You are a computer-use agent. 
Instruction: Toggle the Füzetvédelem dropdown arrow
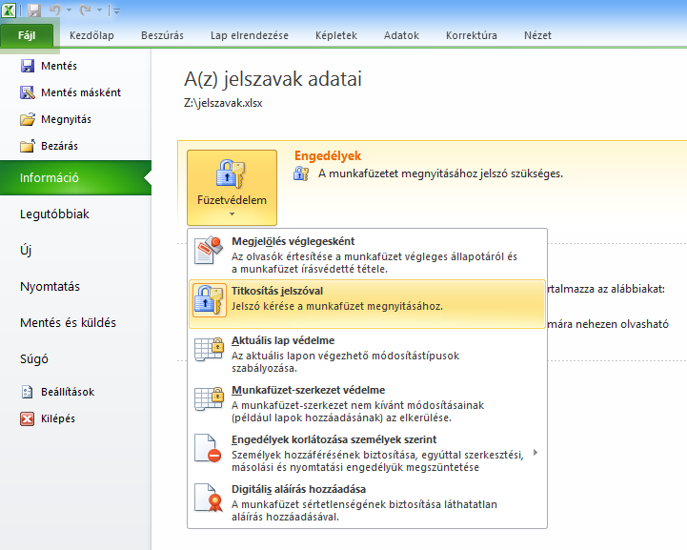point(232,214)
